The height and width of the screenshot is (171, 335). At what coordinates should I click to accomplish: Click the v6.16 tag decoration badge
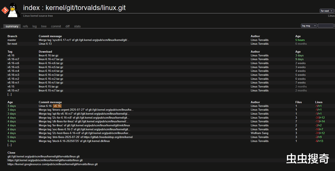[57, 106]
